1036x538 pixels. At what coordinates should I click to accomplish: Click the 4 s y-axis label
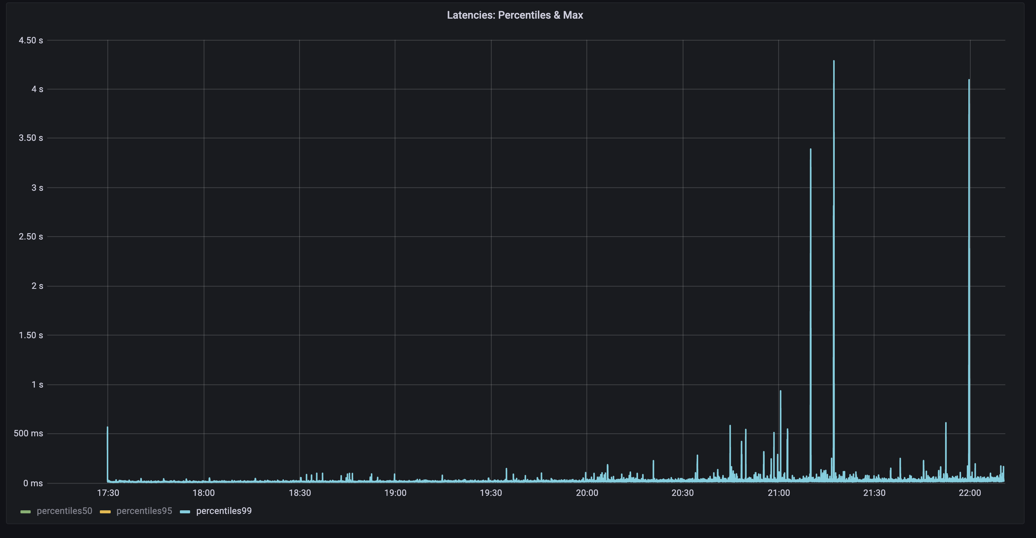[x=37, y=89]
